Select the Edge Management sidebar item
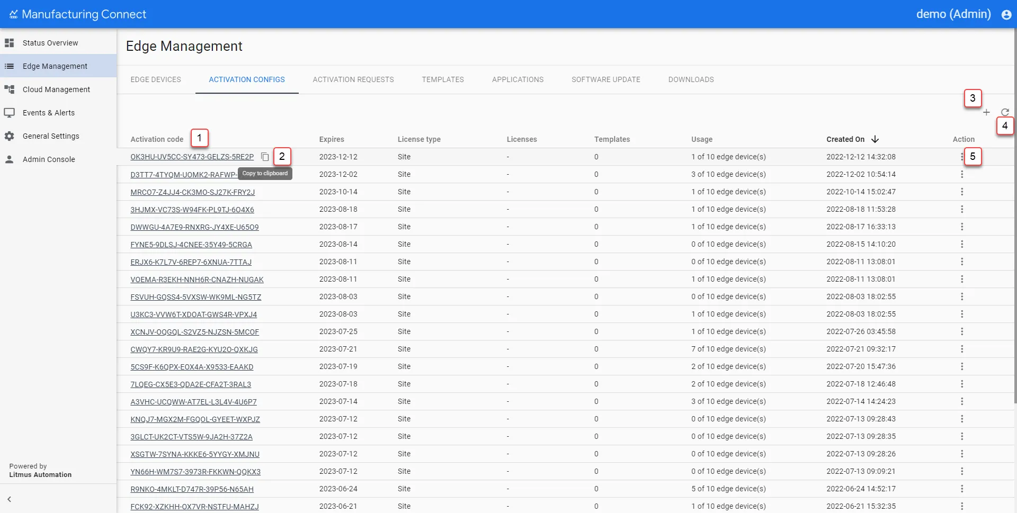The image size is (1017, 513). pyautogui.click(x=58, y=66)
